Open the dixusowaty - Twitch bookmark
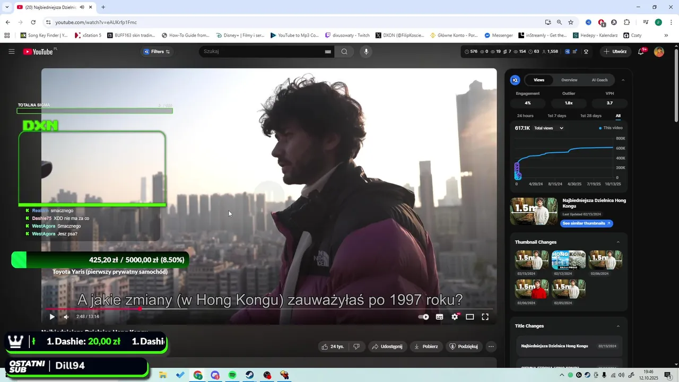The image size is (679, 382). click(x=347, y=36)
